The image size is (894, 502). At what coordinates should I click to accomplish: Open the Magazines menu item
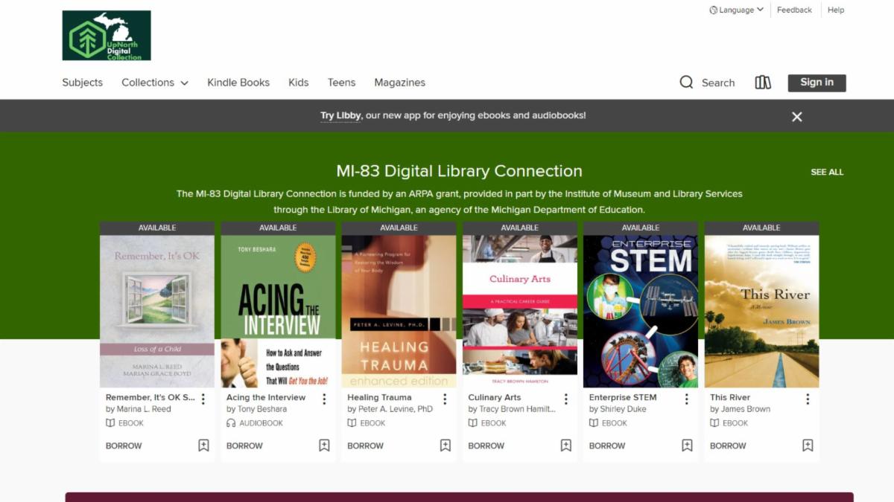point(399,83)
